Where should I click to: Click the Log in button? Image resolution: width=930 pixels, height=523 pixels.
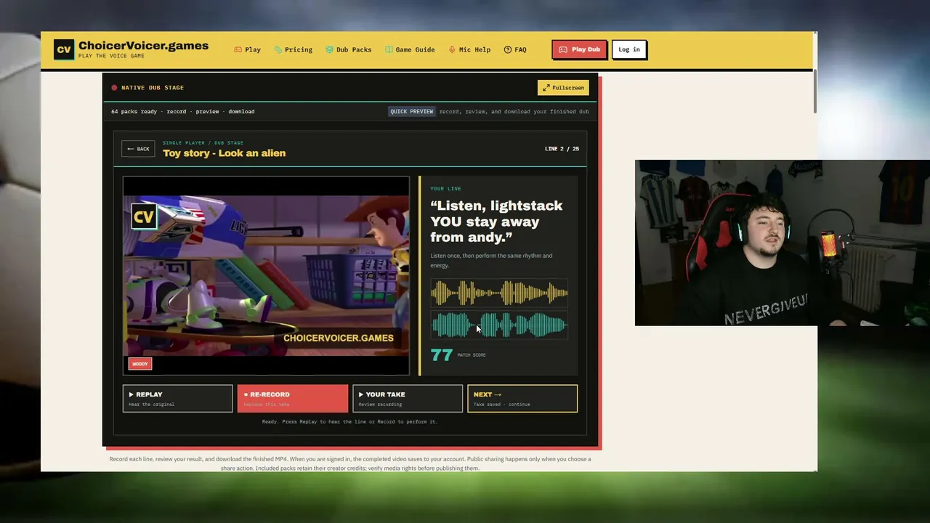click(x=629, y=49)
